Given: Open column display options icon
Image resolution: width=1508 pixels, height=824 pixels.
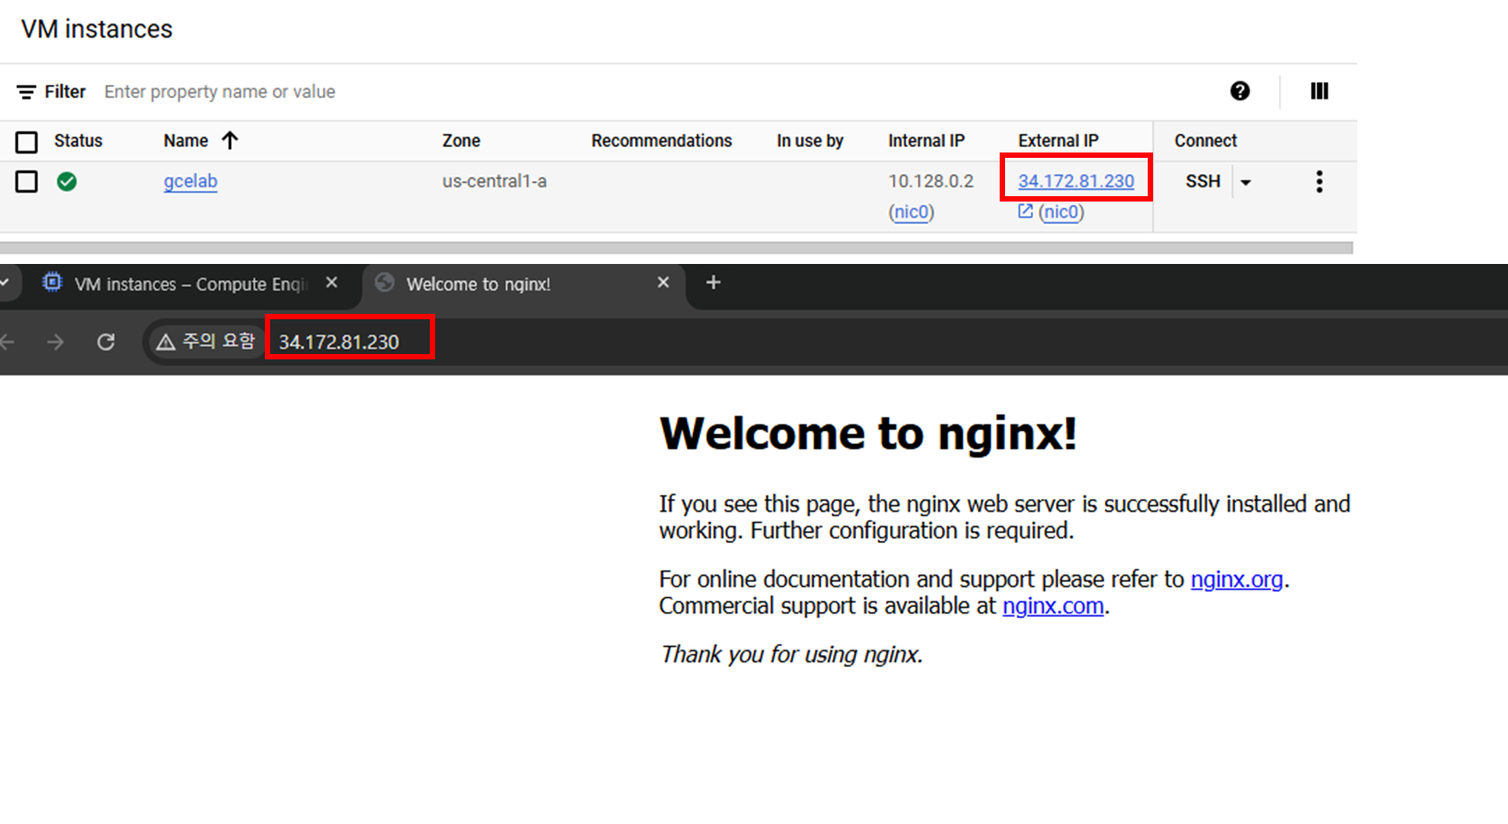Looking at the screenshot, I should click(x=1319, y=91).
